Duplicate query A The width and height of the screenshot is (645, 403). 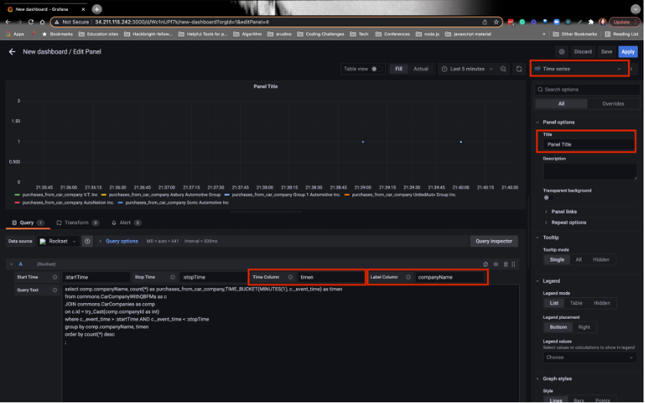(x=486, y=264)
